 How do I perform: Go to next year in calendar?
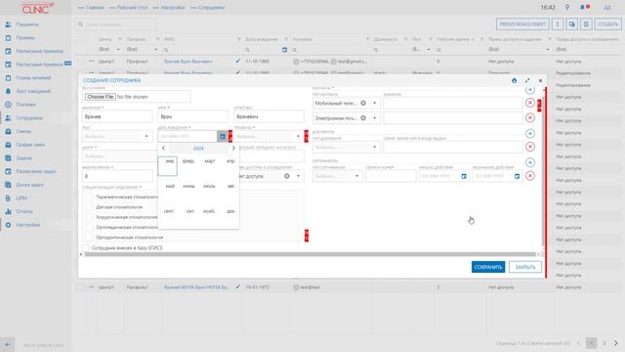(x=233, y=148)
